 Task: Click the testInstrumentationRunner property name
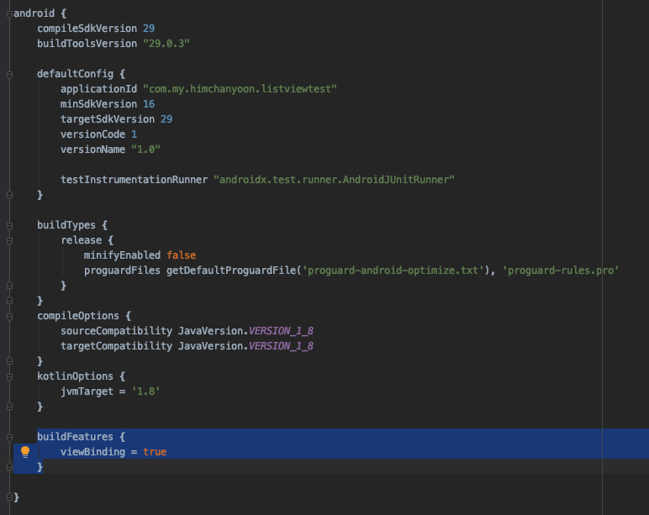tap(135, 180)
